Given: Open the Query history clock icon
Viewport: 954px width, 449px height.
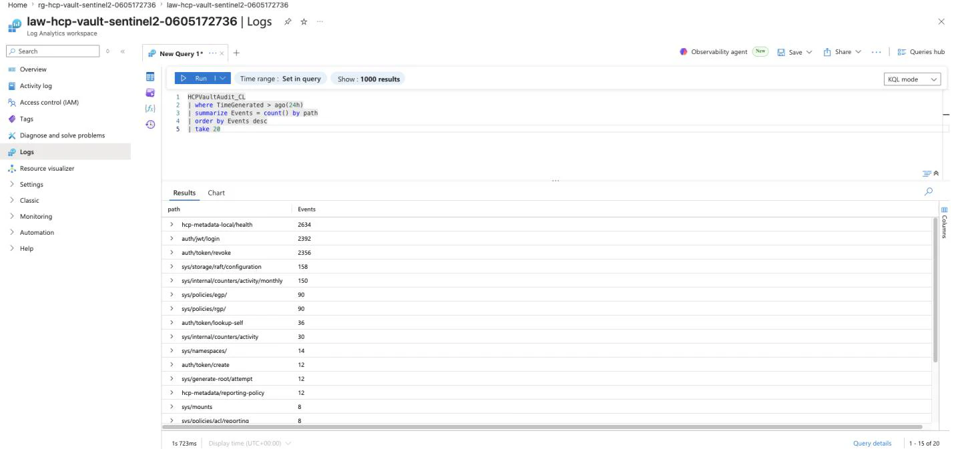Looking at the screenshot, I should coord(150,124).
